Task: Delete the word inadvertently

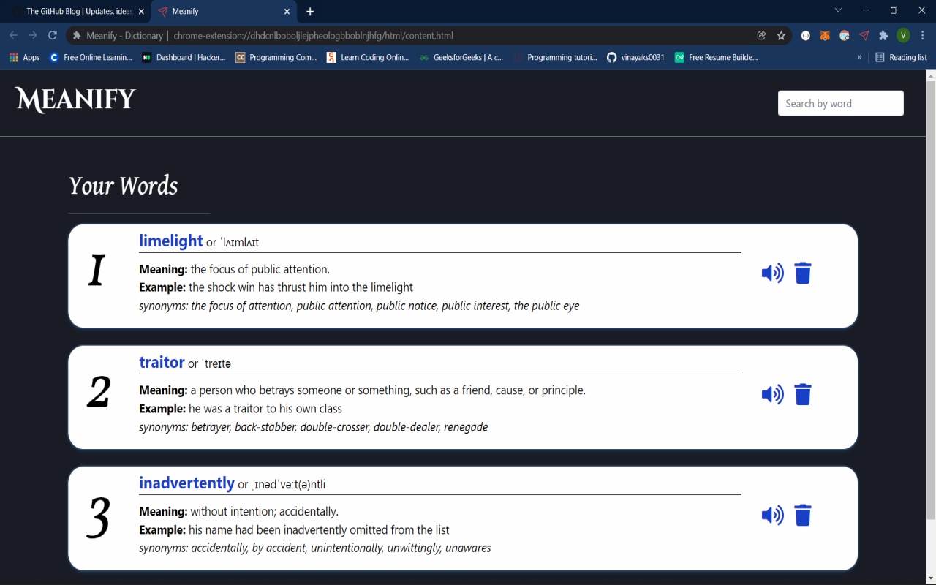Action: pos(803,515)
